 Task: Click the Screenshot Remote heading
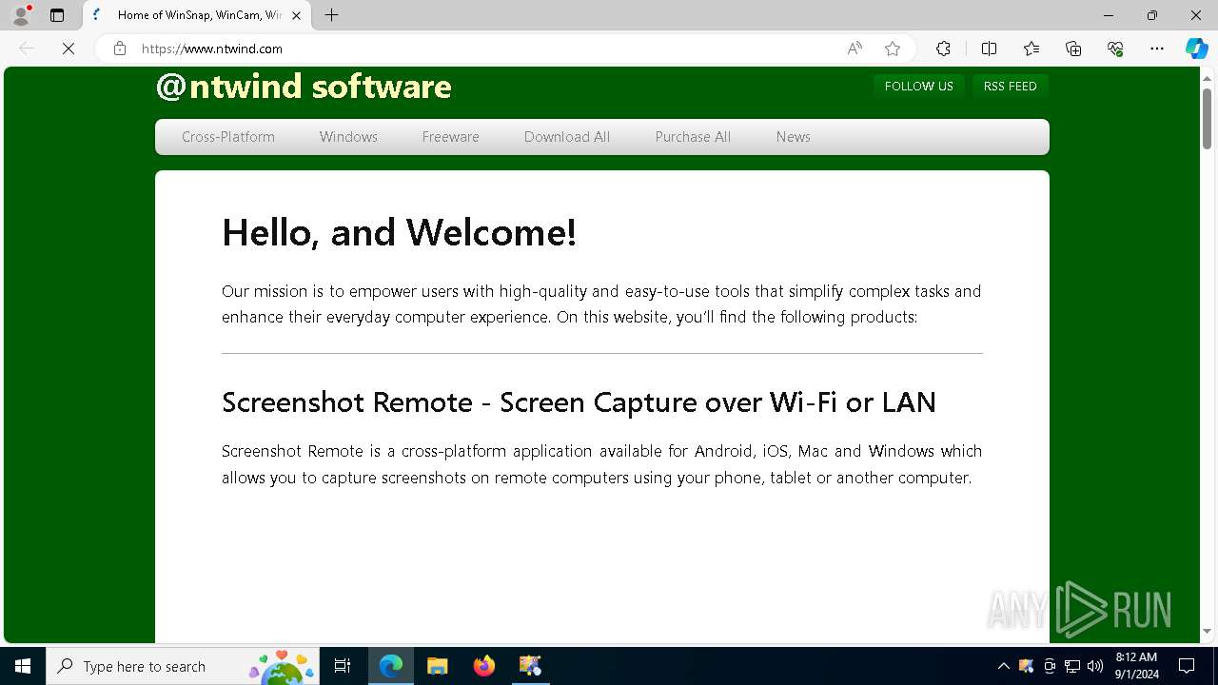click(579, 402)
